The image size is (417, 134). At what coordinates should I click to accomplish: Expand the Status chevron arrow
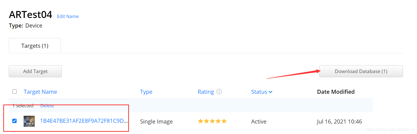click(x=270, y=92)
